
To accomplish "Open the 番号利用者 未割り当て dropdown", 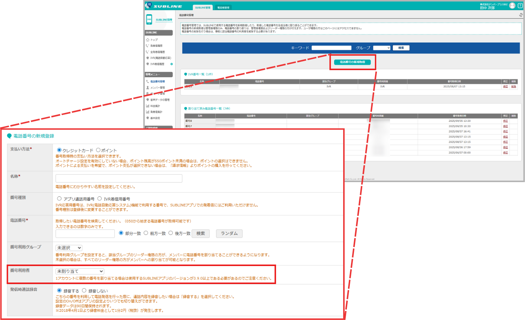I will click(x=79, y=271).
